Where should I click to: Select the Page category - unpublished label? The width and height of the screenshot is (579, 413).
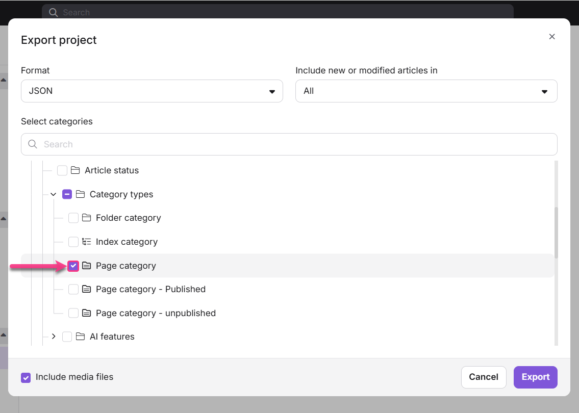(x=156, y=313)
